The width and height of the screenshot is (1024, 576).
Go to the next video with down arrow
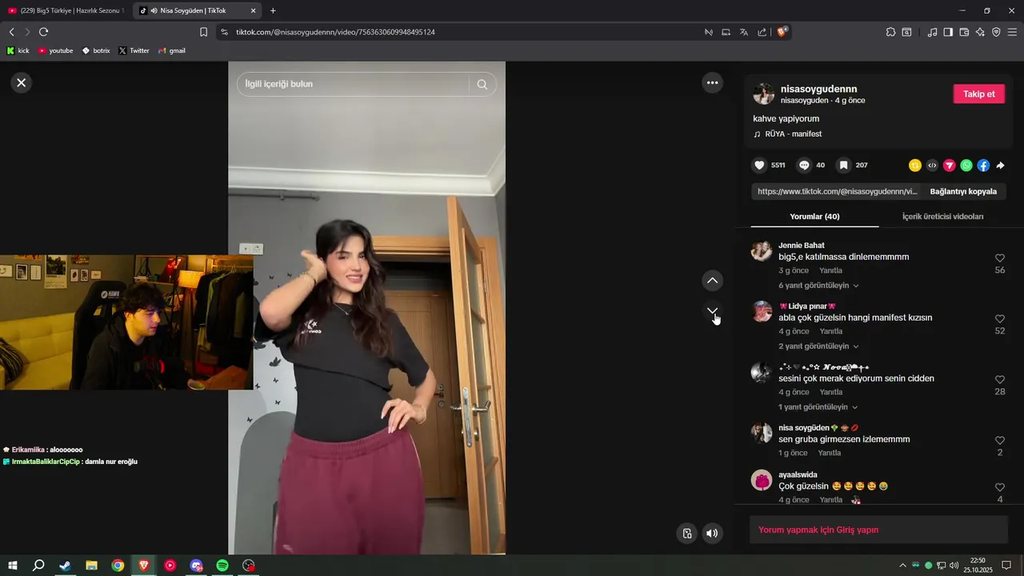point(712,311)
